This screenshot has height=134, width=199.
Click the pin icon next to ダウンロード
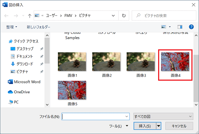click(42, 64)
